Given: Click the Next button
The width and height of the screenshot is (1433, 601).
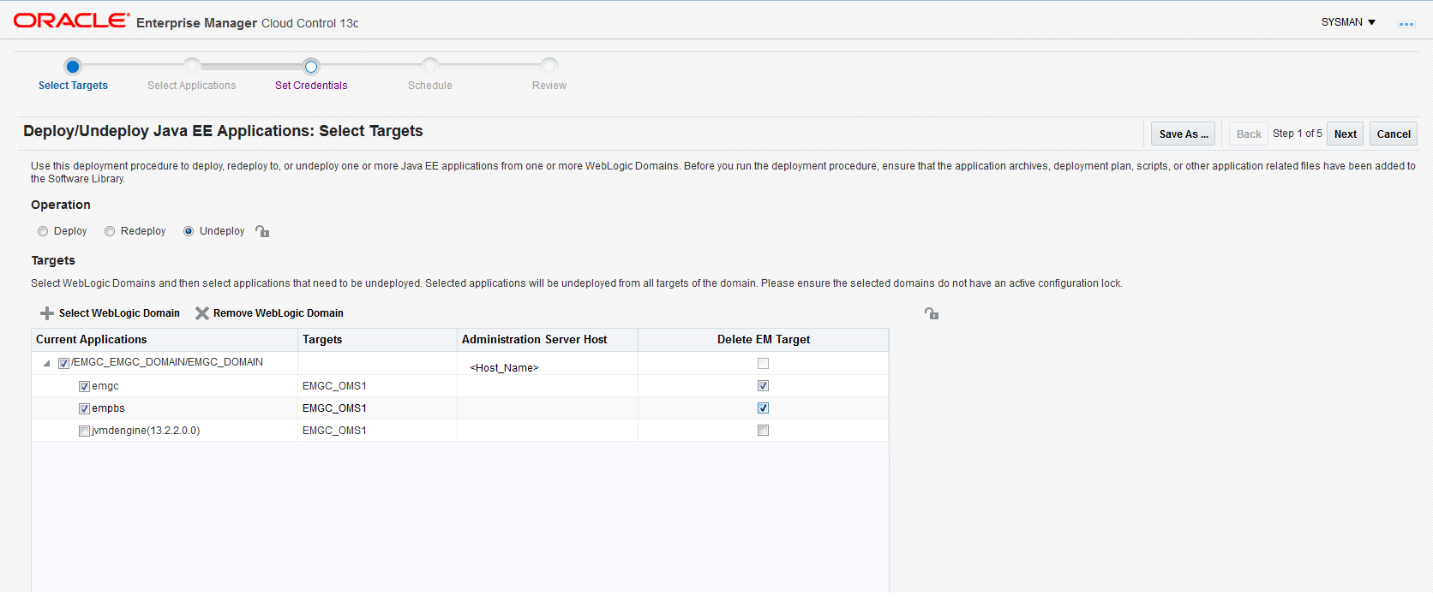Looking at the screenshot, I should (x=1345, y=134).
